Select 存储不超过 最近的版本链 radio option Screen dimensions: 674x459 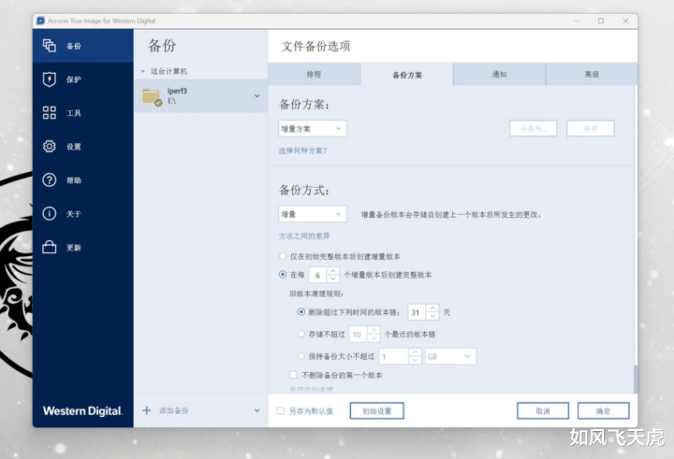pos(301,334)
